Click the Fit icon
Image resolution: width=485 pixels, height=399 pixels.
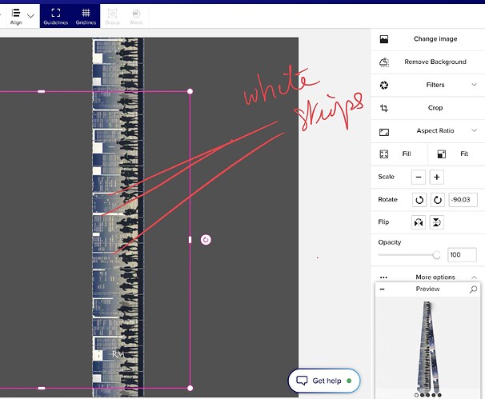pyautogui.click(x=442, y=154)
